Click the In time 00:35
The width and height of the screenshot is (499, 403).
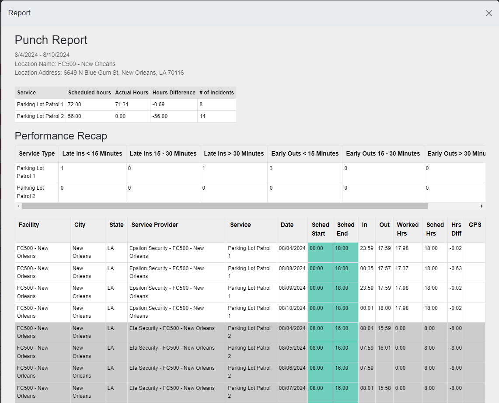click(366, 268)
